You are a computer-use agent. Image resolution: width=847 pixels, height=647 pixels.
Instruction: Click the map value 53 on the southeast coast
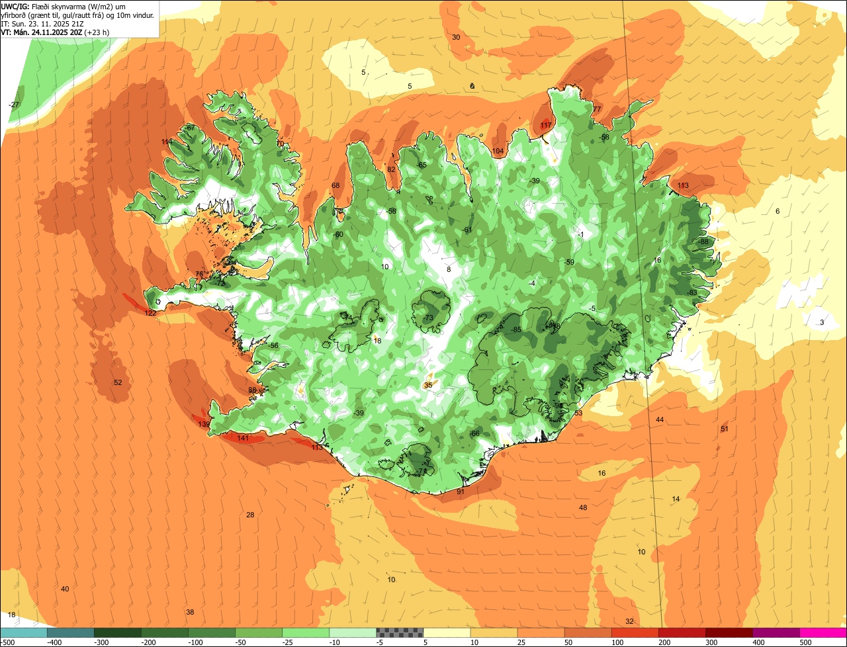click(x=578, y=413)
